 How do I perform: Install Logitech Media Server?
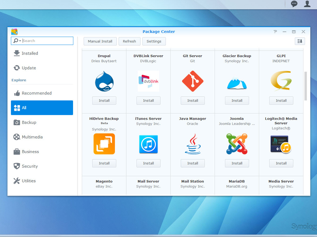(281, 163)
